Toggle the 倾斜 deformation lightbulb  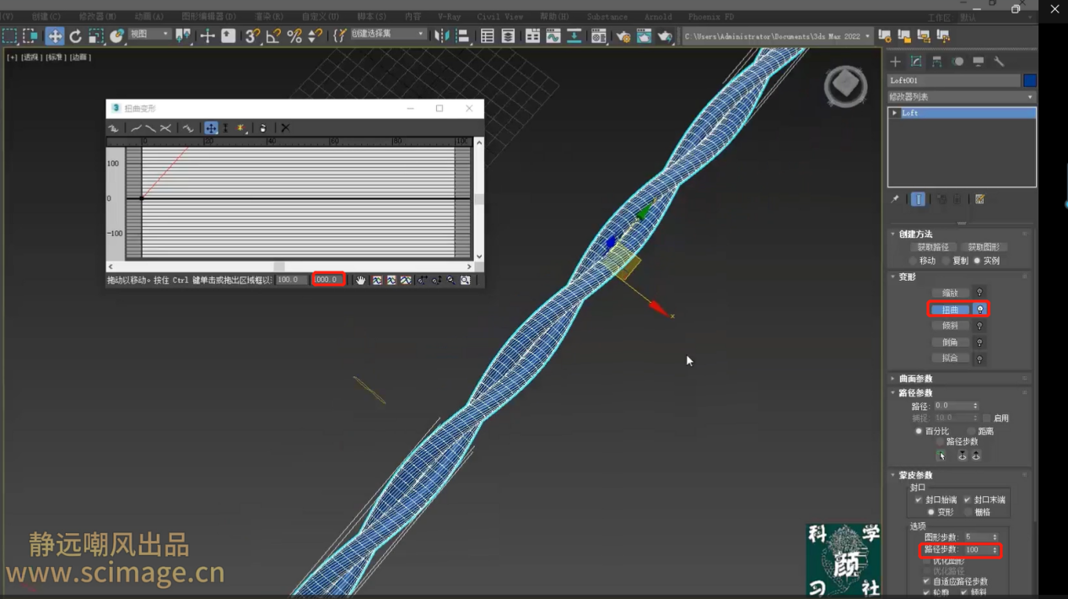coord(979,326)
